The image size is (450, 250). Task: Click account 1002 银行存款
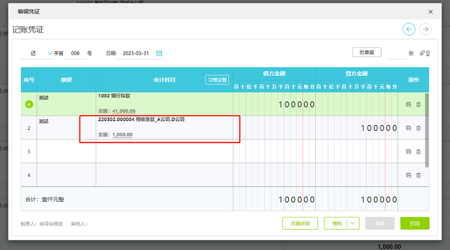(114, 96)
